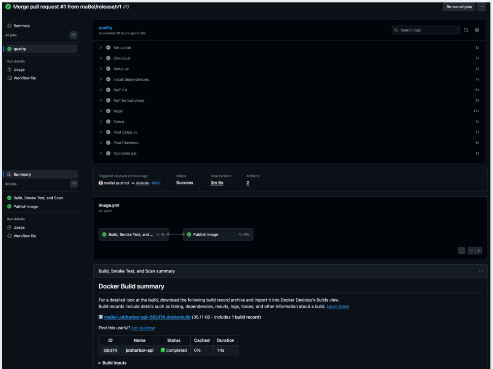The image size is (493, 369).
Task: Expand the Install dependencies step
Action: (101, 79)
